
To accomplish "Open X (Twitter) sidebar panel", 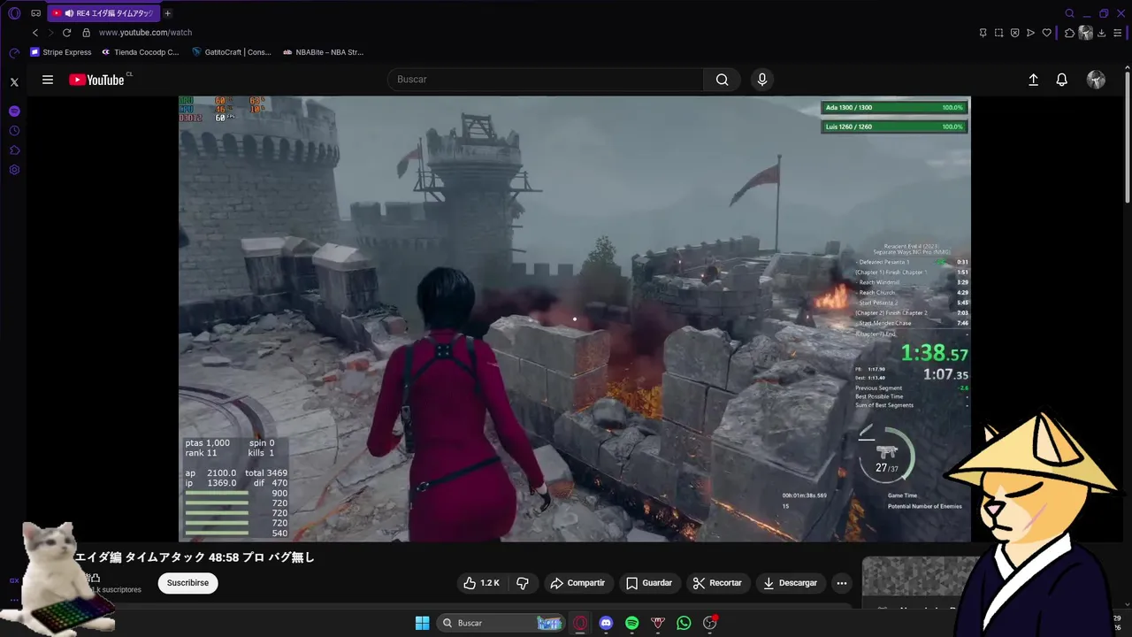I will click(14, 81).
